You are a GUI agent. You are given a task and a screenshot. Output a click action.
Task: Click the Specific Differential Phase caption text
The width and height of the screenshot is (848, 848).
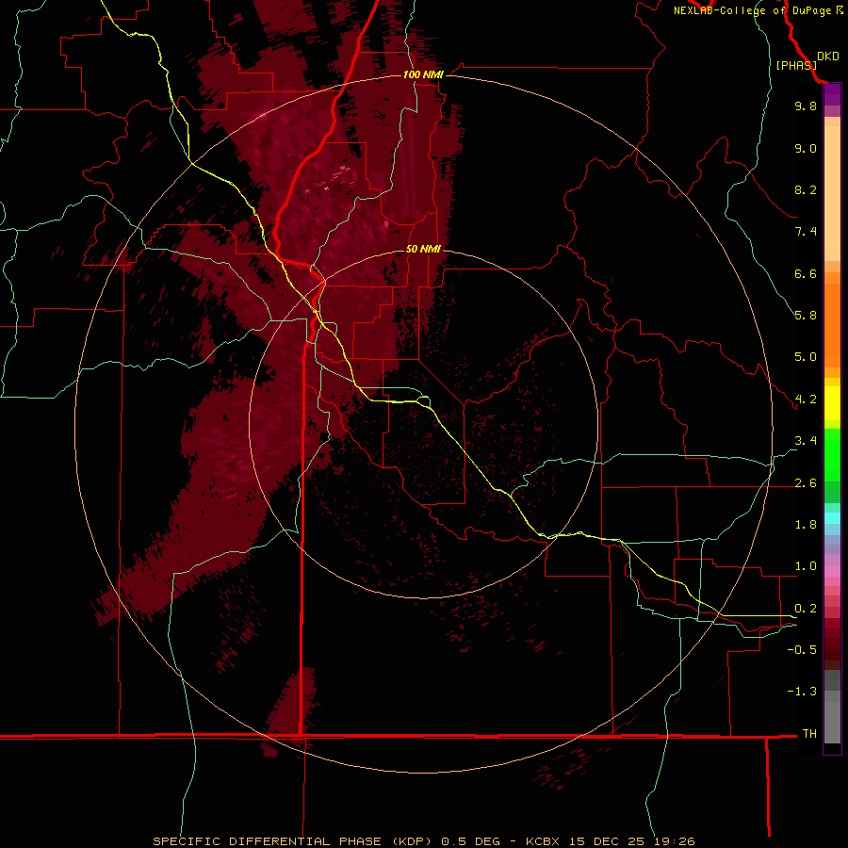[x=291, y=841]
